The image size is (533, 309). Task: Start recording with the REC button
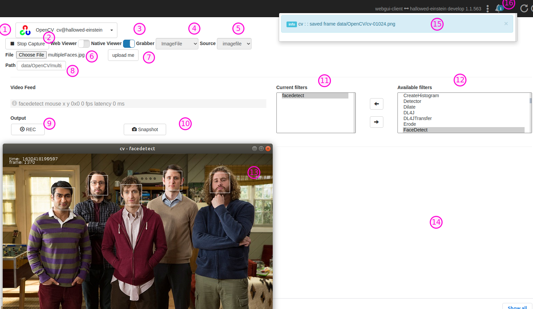pos(28,129)
